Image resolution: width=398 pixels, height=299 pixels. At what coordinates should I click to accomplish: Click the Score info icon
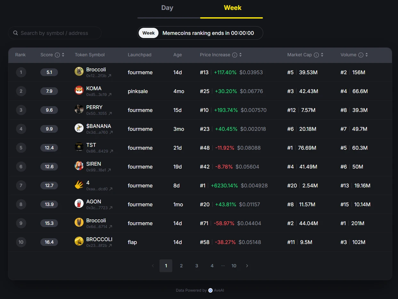click(x=57, y=55)
